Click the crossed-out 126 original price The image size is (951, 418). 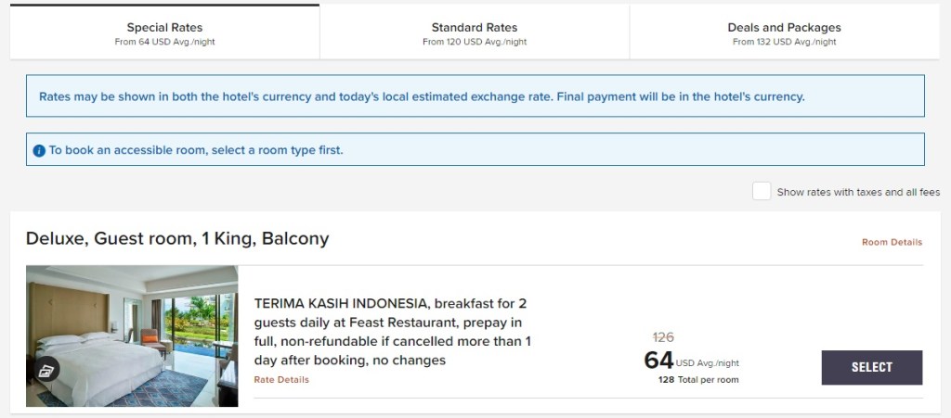[x=664, y=338]
